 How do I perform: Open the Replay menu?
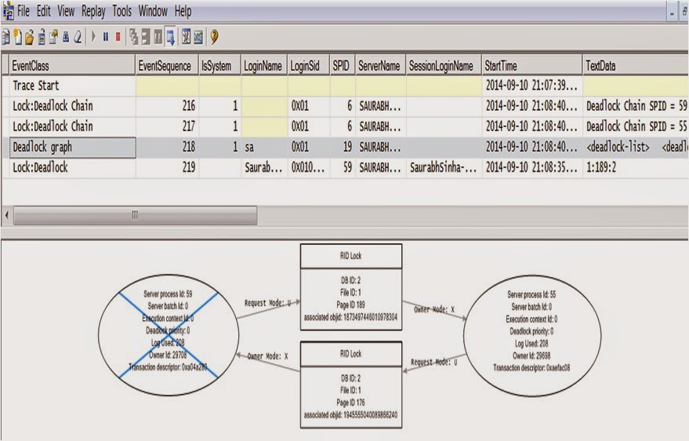click(x=93, y=11)
